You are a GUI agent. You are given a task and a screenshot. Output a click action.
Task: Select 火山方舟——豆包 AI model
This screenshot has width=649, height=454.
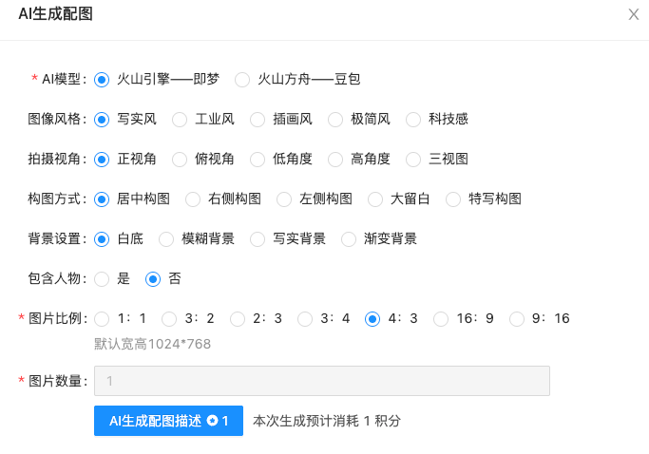point(243,80)
